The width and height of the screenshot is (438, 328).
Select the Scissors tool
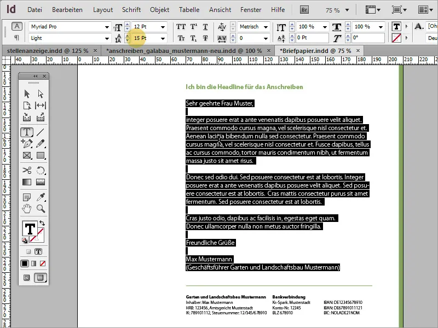click(27, 170)
